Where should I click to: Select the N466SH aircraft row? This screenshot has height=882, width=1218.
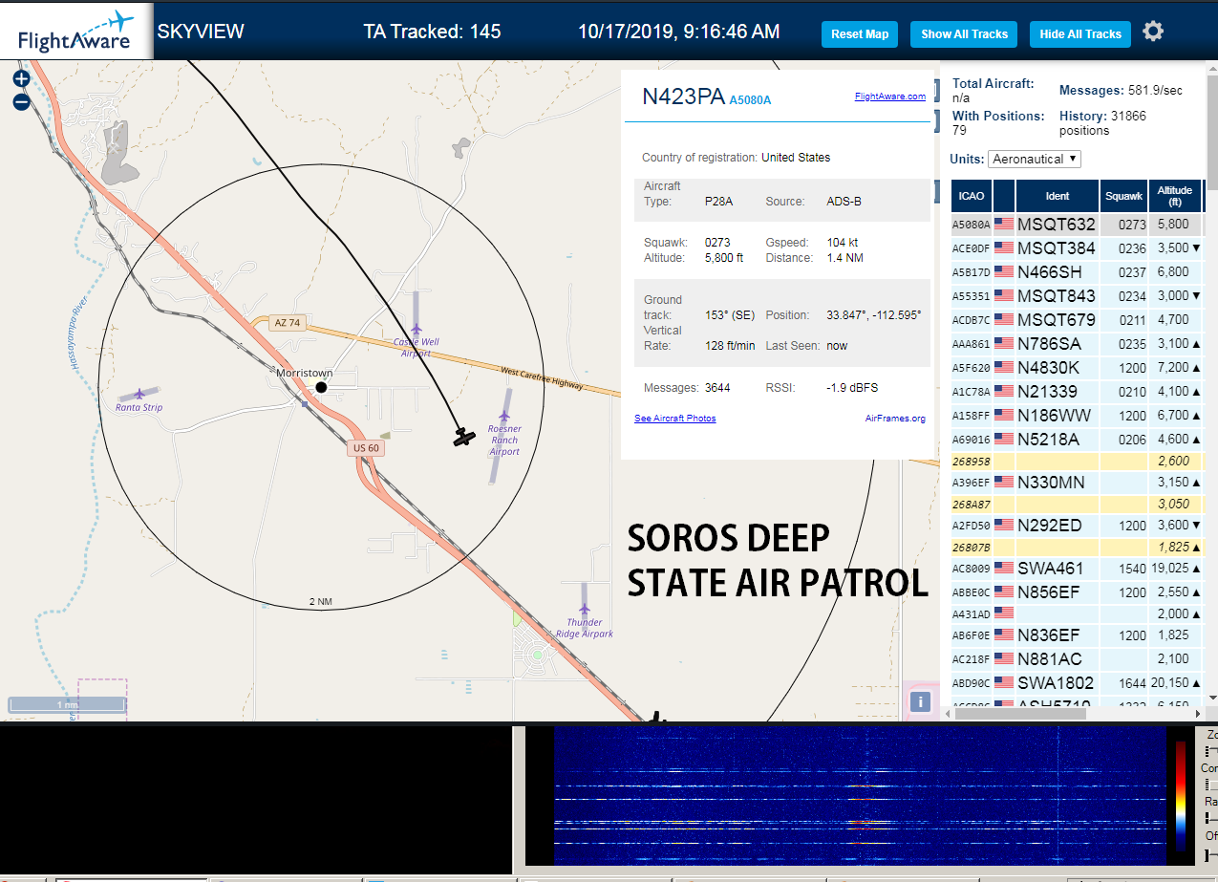(1077, 272)
